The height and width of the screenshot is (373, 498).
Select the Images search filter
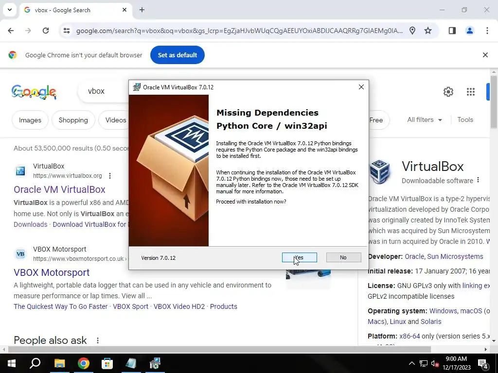(x=30, y=120)
